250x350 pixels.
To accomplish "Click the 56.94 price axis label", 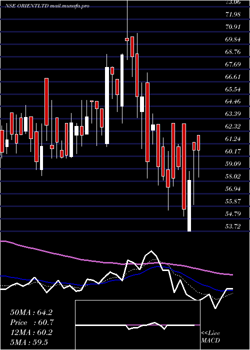I will pyautogui.click(x=233, y=189).
